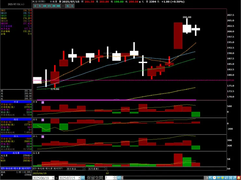This screenshot has width=241, height=180.
Task: Select the daily (日) chart period
Action: click(x=63, y=6)
